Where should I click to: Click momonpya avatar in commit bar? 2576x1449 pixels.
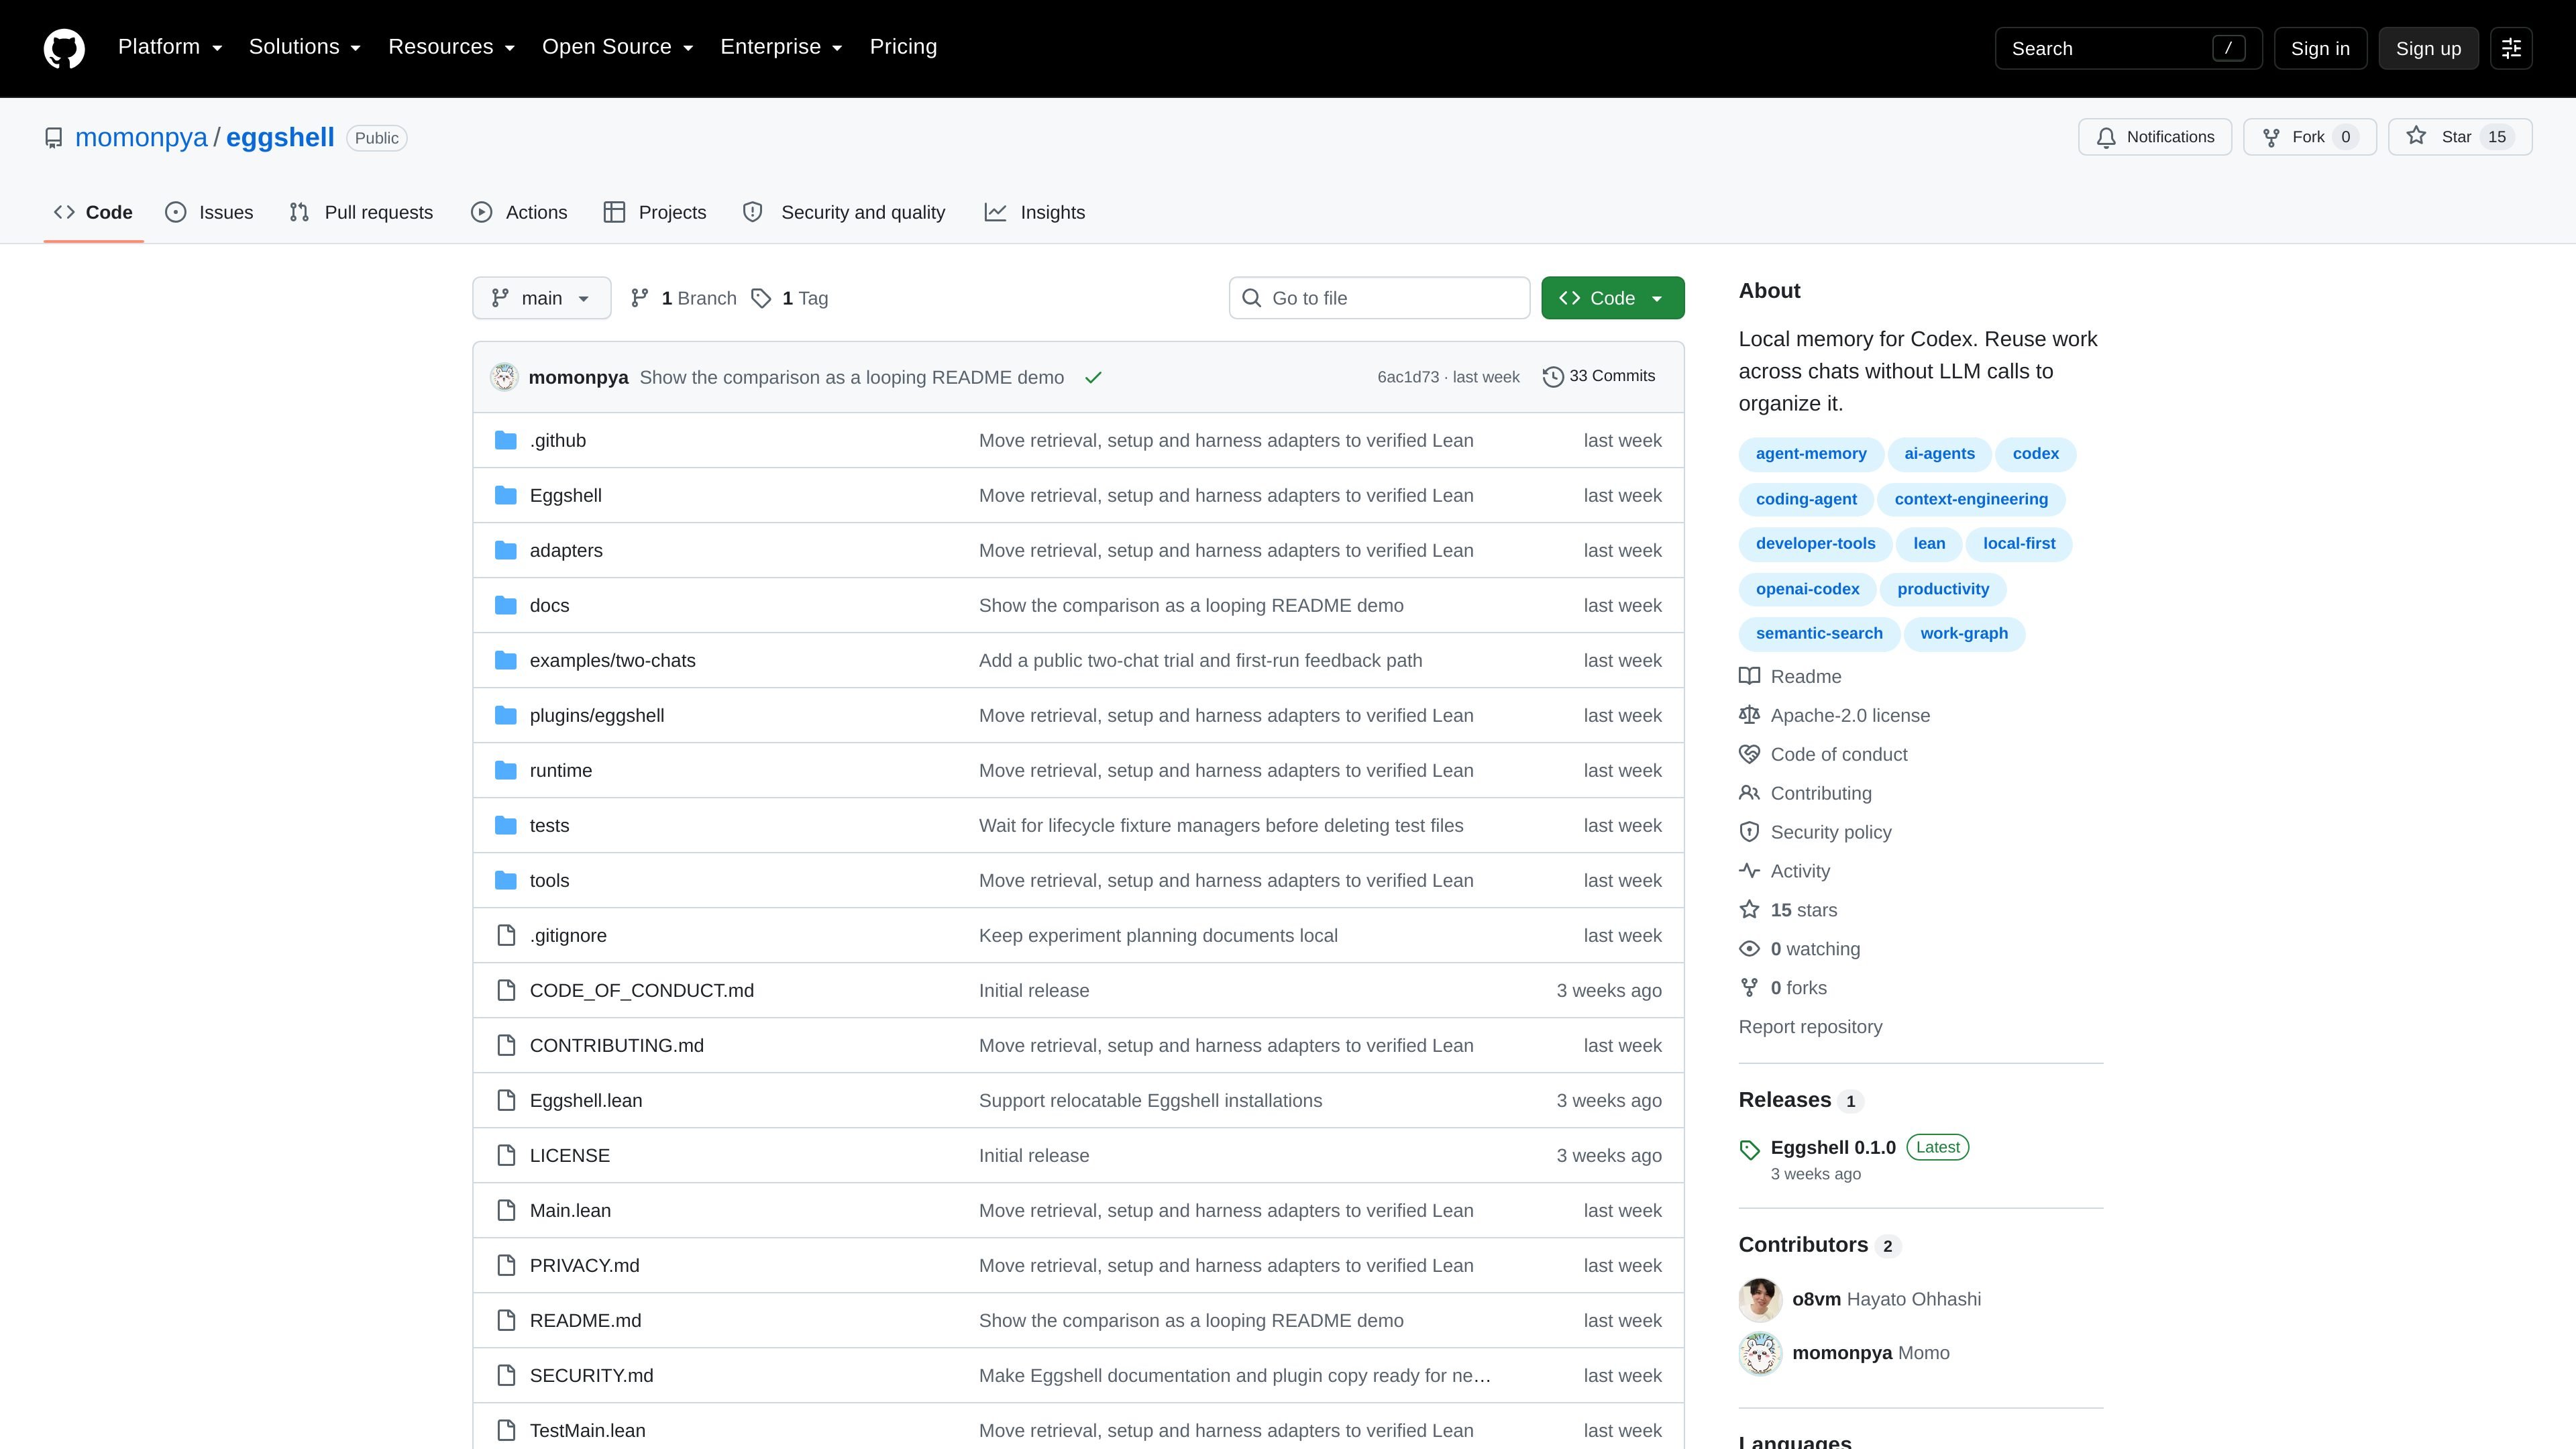[x=504, y=377]
